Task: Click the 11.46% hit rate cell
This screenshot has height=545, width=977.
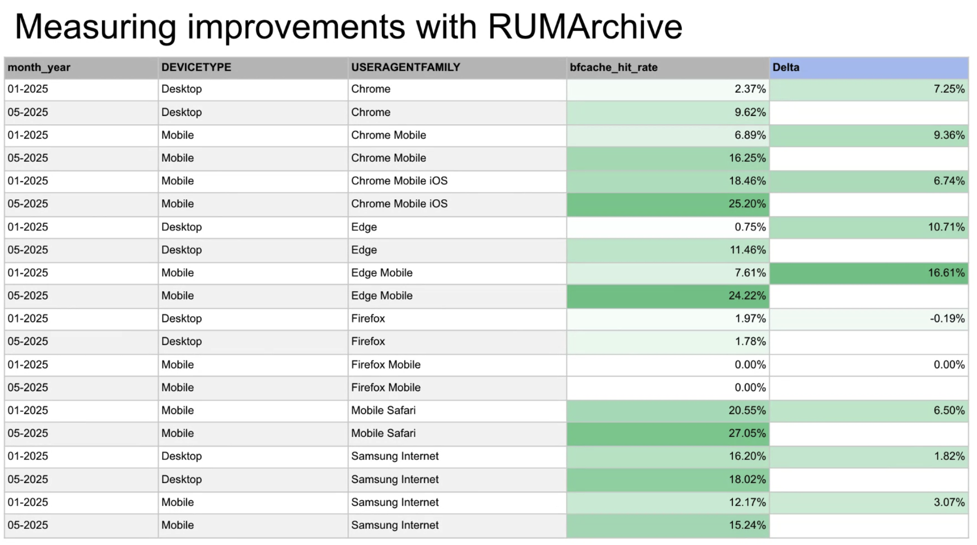Action: 668,250
